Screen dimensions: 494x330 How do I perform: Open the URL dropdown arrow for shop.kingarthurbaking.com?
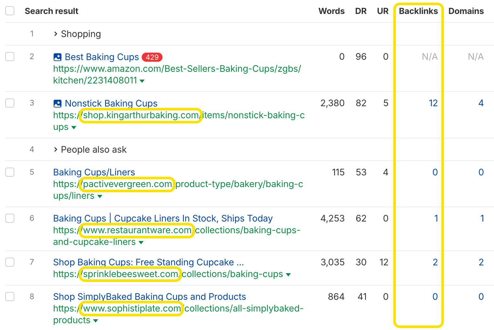pos(74,128)
